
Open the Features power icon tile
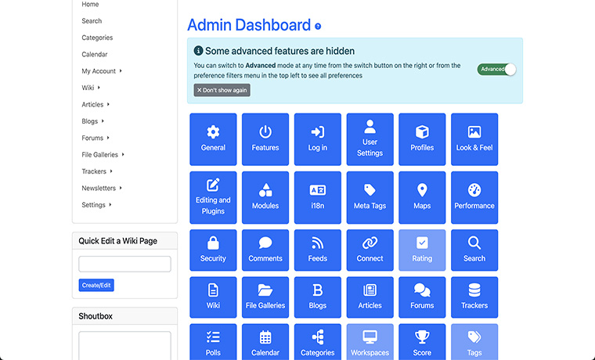[x=265, y=139]
